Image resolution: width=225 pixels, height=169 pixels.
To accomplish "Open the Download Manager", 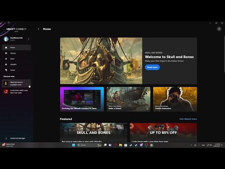I will pos(17,138).
